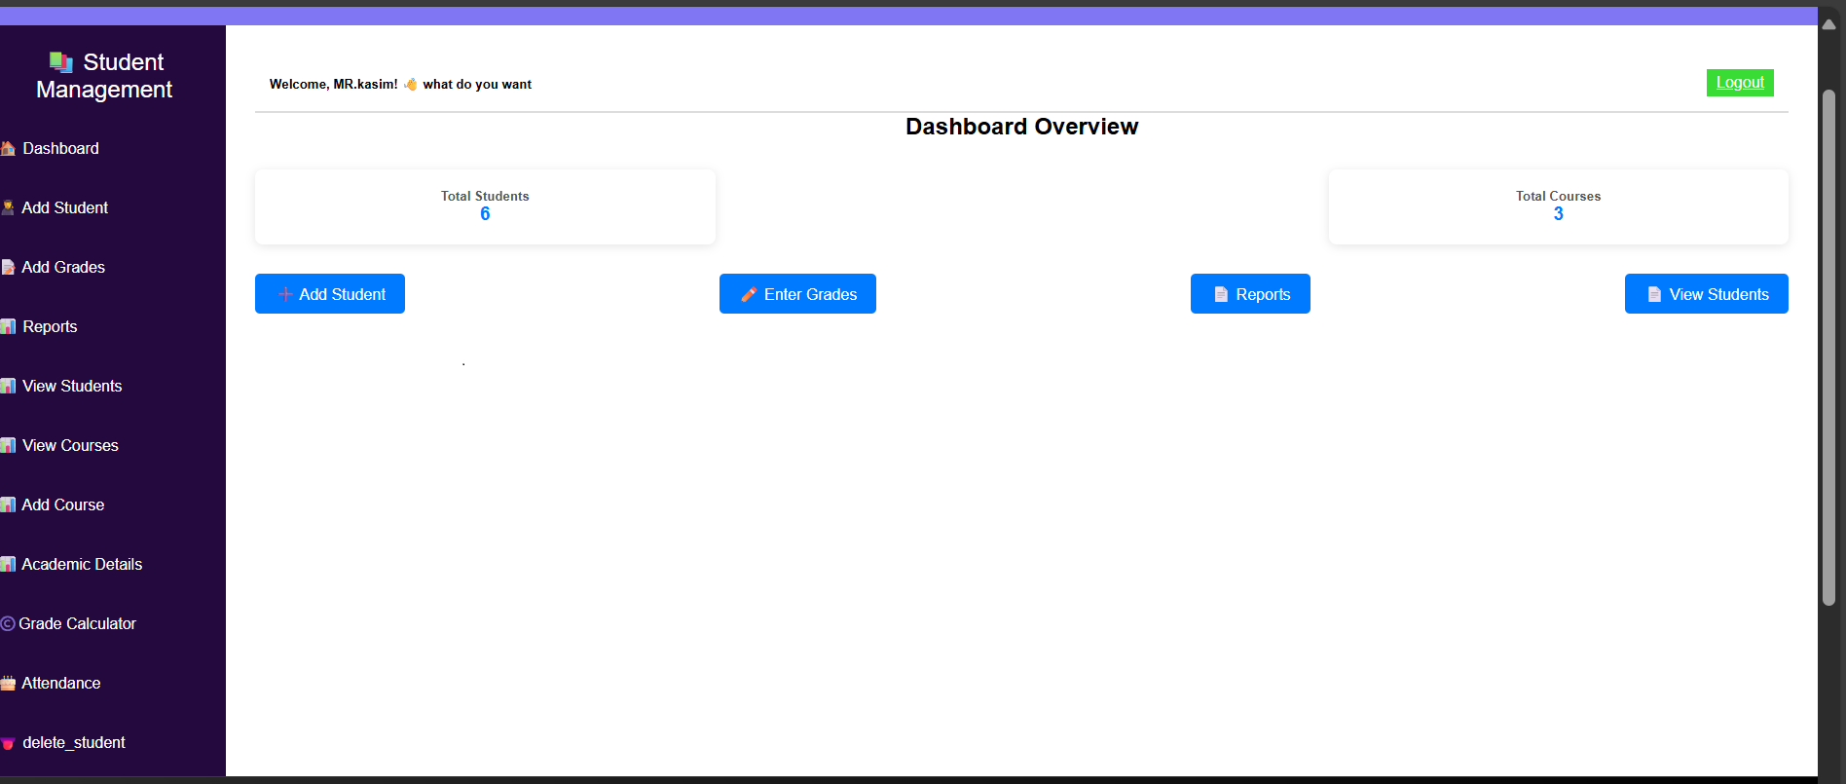Click the Attendance calendar icon in sidebar
This screenshot has width=1846, height=784.
8,683
